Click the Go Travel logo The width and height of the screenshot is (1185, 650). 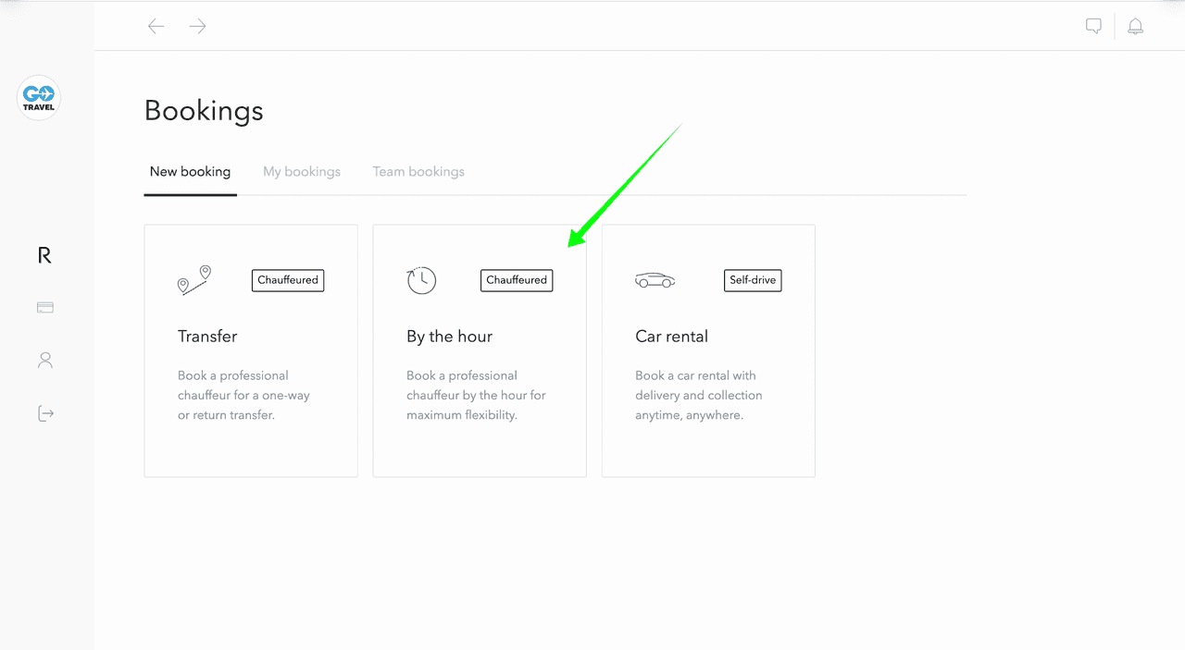coord(39,97)
